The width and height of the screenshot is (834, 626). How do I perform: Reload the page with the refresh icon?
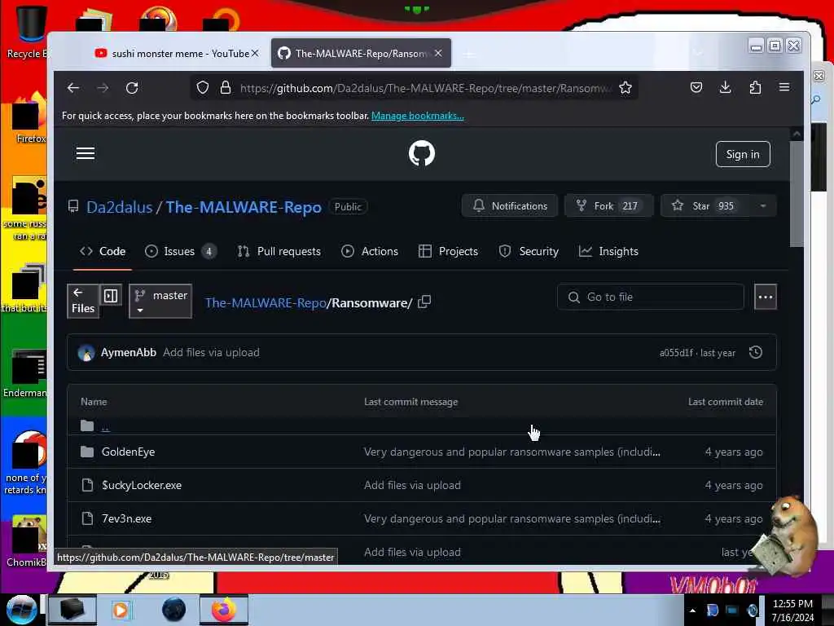[x=132, y=88]
